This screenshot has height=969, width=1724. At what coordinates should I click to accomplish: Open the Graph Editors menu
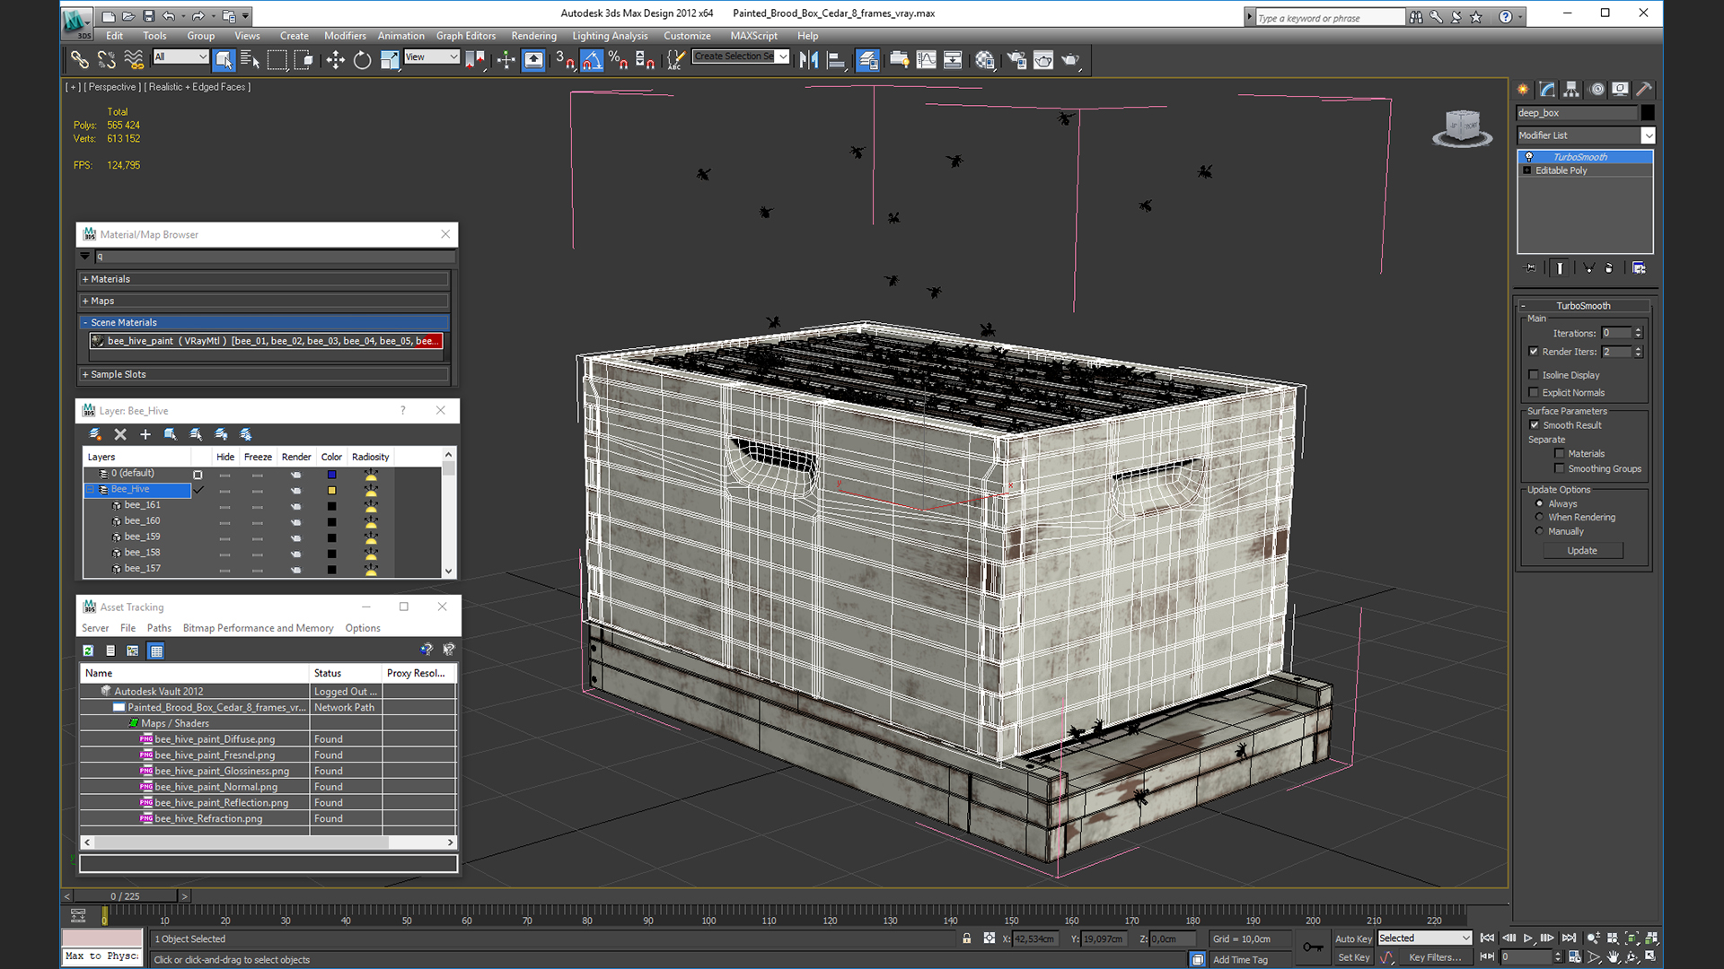(467, 34)
